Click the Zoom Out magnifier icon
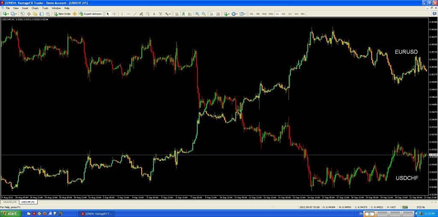This screenshot has width=438, height=217. coord(204,14)
